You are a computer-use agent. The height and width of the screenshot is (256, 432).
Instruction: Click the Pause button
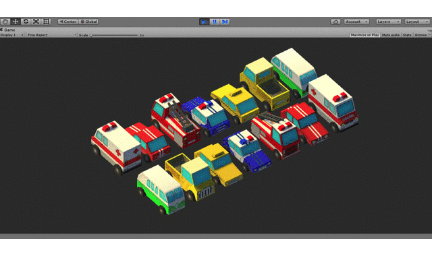[215, 22]
